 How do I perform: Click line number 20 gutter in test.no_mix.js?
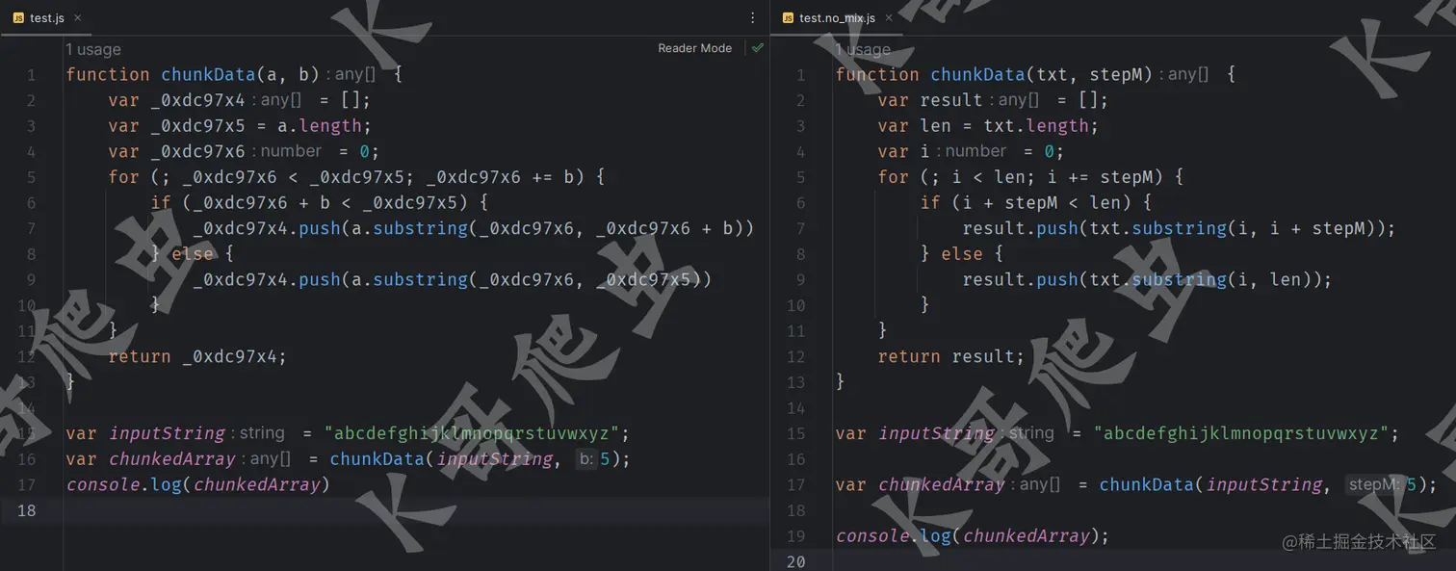pyautogui.click(x=795, y=561)
